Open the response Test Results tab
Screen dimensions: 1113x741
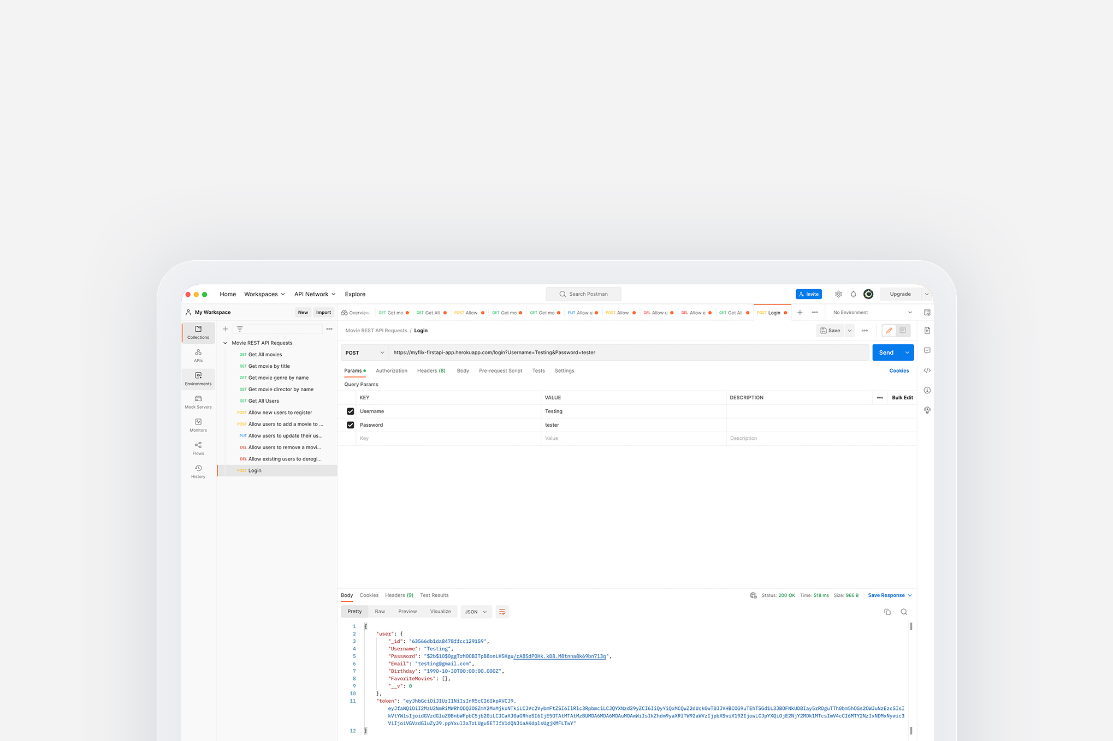click(434, 595)
